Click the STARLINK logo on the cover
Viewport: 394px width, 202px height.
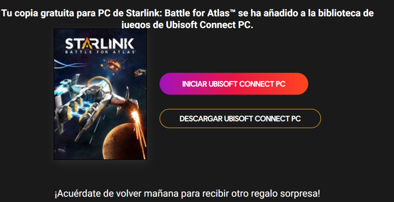click(x=100, y=46)
